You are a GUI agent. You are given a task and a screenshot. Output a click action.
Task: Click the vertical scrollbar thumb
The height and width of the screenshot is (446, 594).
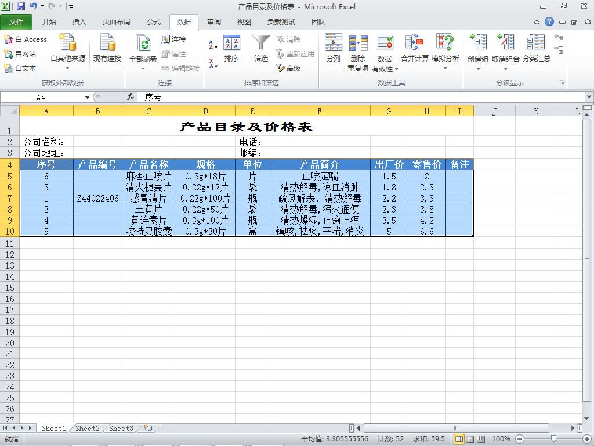coord(587,260)
